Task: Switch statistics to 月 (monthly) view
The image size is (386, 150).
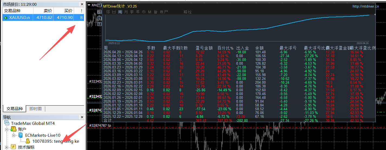Action: [x=126, y=12]
